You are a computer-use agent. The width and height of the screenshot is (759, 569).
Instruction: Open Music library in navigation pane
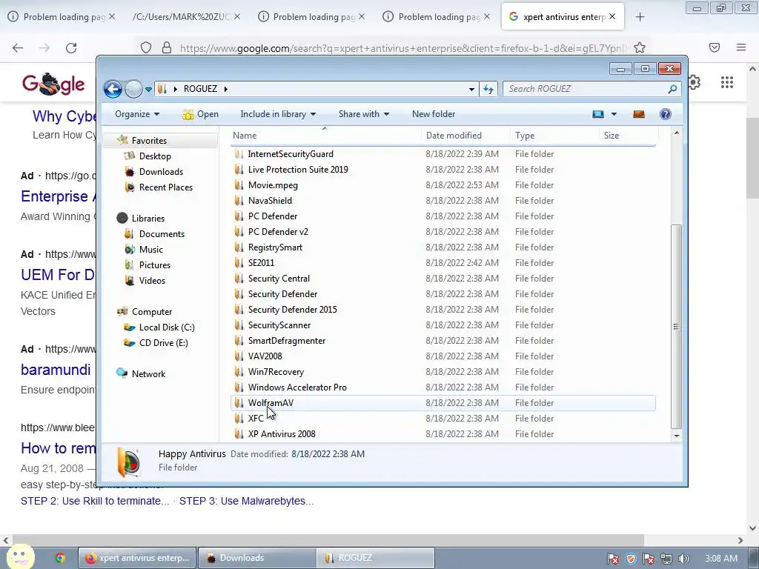(x=151, y=250)
